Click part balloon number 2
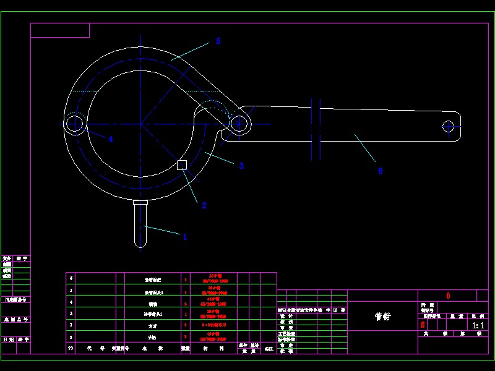This screenshot has height=371, width=495. (204, 205)
